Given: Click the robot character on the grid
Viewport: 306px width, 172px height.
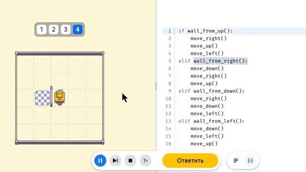Looking at the screenshot, I should pyautogui.click(x=59, y=97).
